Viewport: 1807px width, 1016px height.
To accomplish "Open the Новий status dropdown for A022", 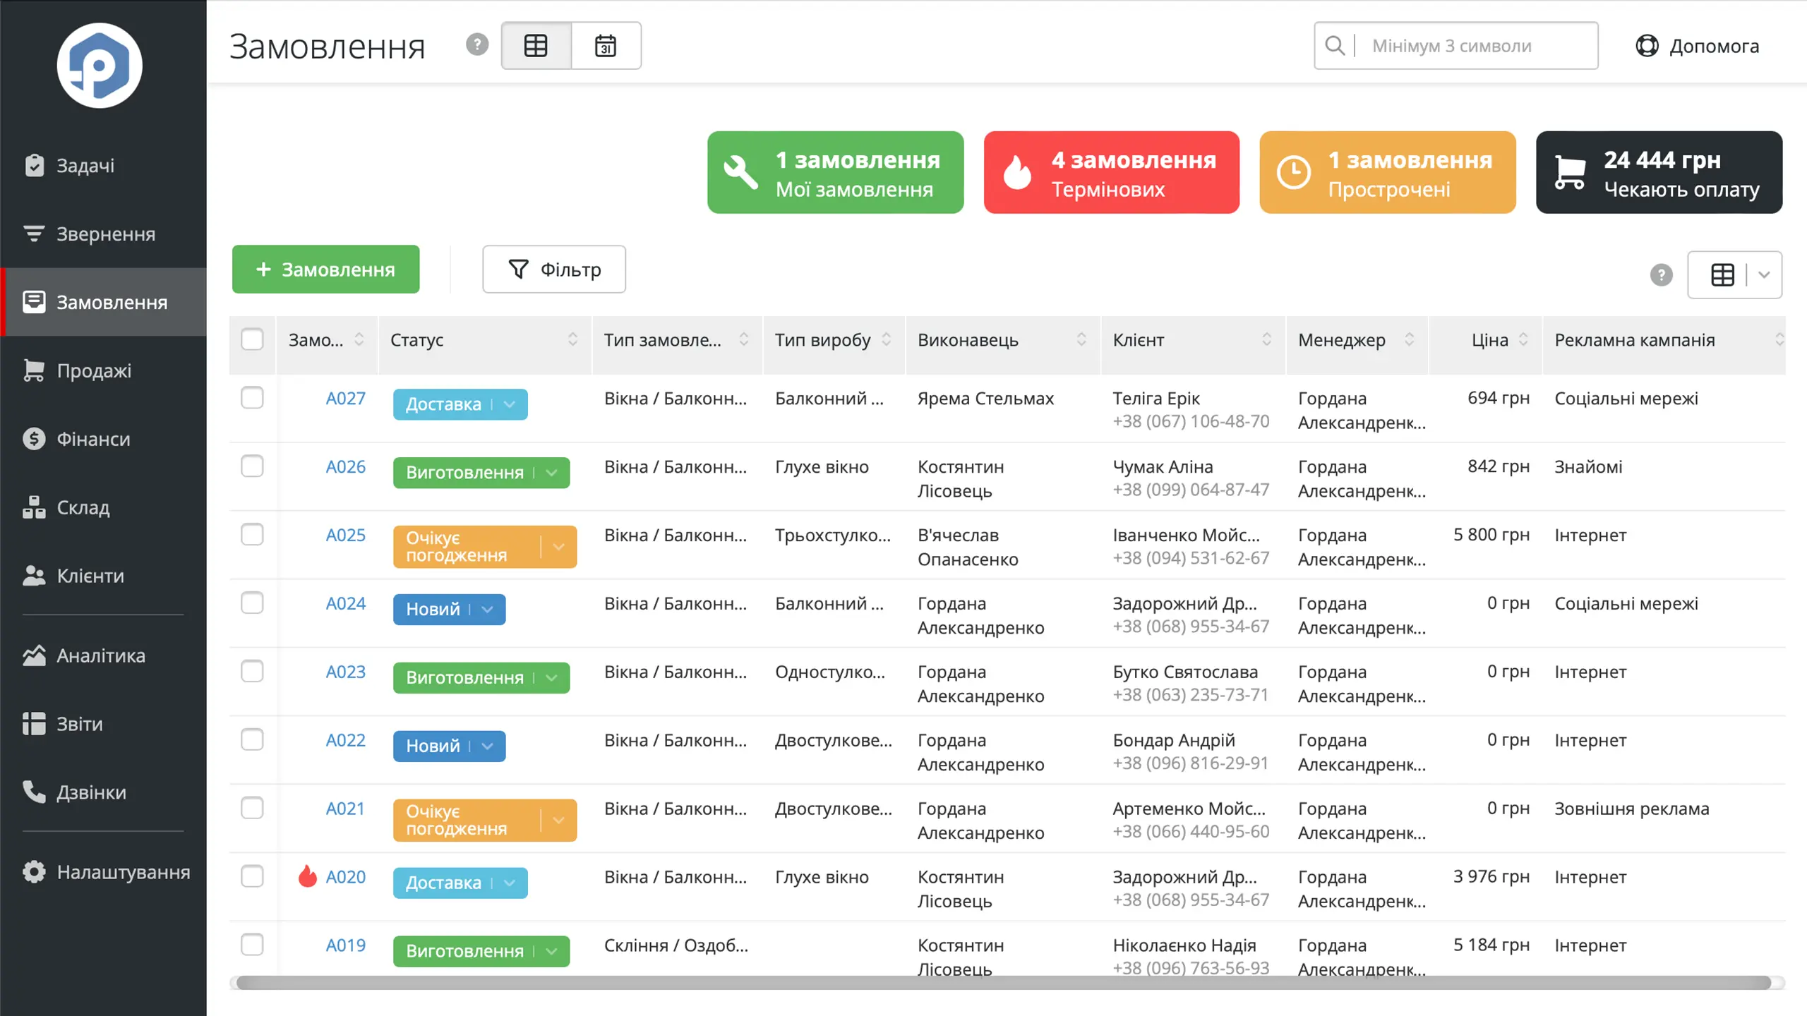I will pos(488,746).
